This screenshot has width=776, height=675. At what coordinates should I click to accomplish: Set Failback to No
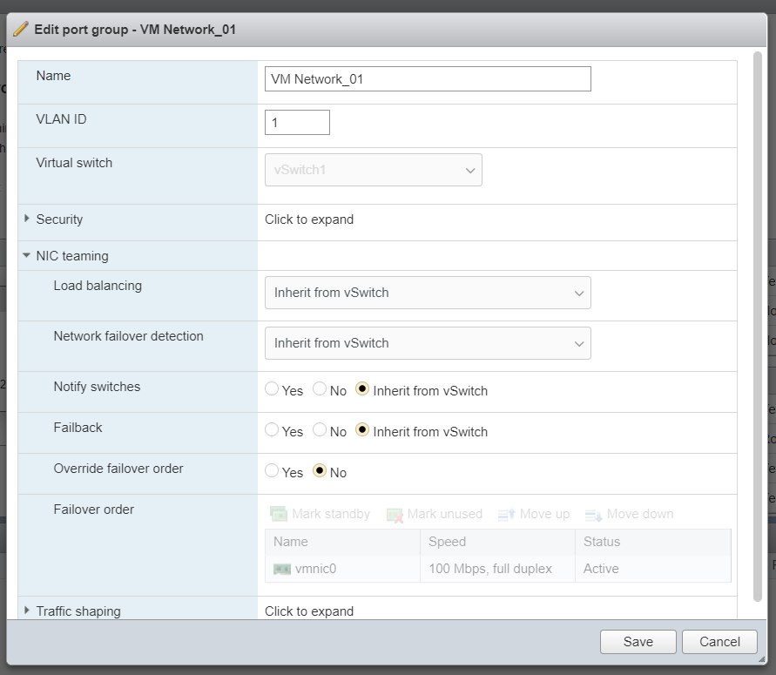coord(320,430)
